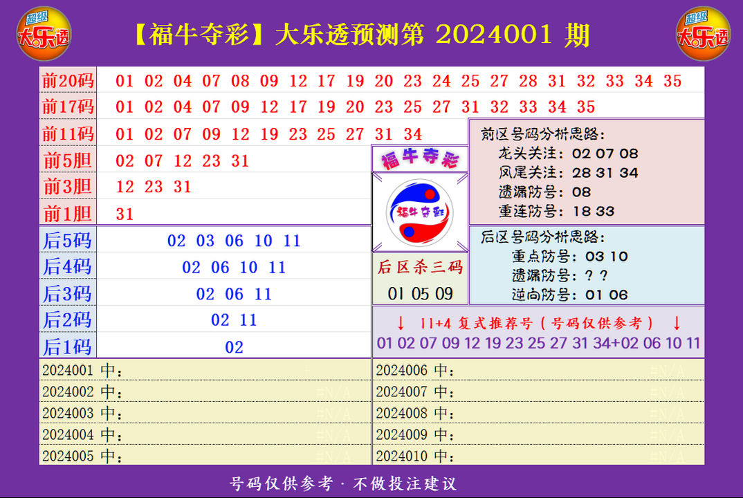Click the red down arrow after 号码仅供参考)
This screenshot has width=743, height=498.
coord(677,323)
